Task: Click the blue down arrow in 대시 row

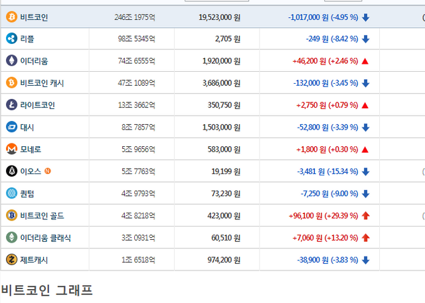Action: [x=365, y=127]
